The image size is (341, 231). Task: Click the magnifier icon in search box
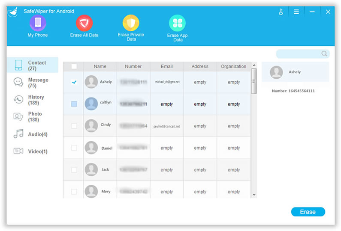(324, 53)
